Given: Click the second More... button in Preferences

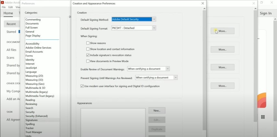Looking at the screenshot, I should pyautogui.click(x=223, y=49).
